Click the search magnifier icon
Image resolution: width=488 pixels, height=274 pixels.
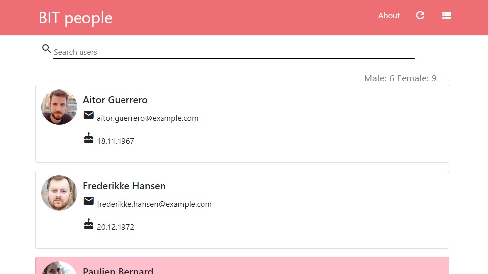tap(47, 49)
